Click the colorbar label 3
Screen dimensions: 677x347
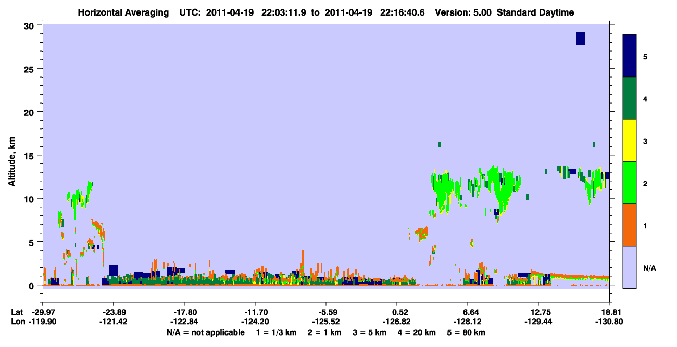click(645, 140)
